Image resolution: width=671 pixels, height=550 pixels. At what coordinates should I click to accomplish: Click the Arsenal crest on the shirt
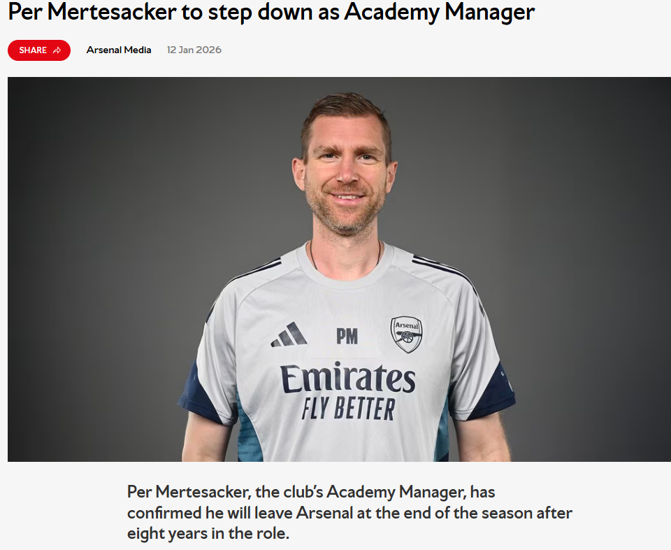407,334
